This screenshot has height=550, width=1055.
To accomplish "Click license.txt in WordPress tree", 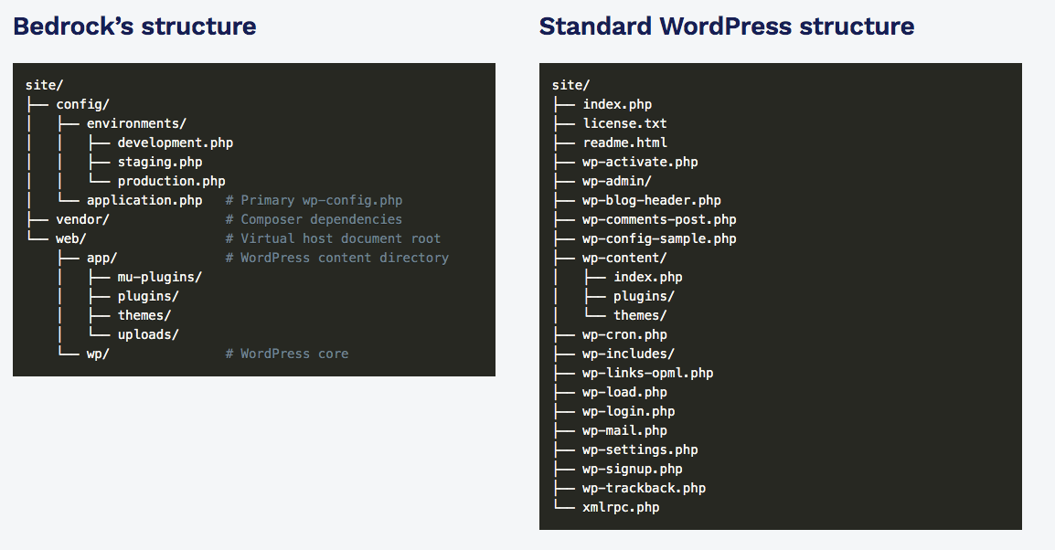I will 625,123.
